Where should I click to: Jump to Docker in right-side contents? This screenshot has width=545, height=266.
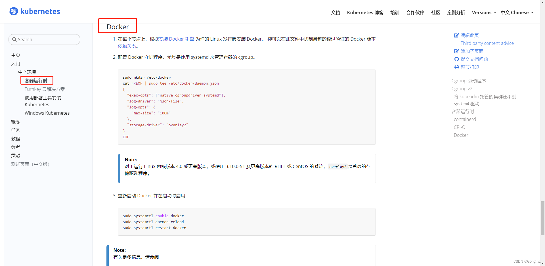tap(461, 135)
